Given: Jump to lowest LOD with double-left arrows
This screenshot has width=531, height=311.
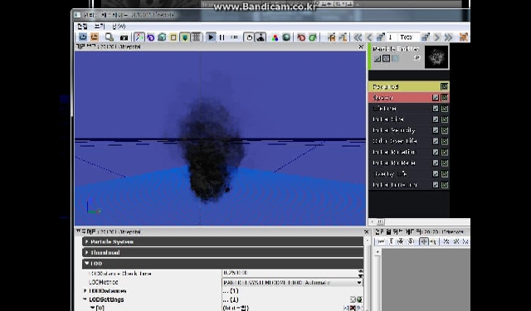Looking at the screenshot, I should point(358,37).
